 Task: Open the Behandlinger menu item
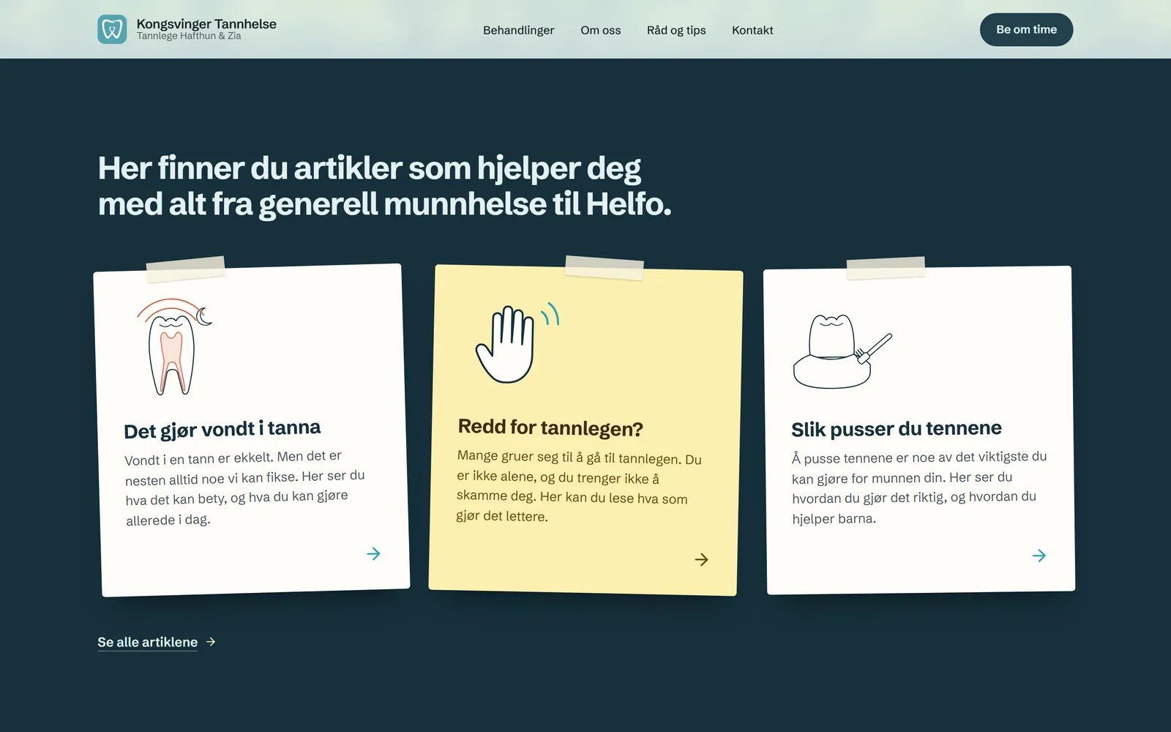coord(518,30)
